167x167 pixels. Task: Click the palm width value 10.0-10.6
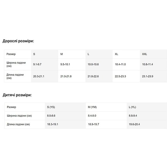coord(93,64)
